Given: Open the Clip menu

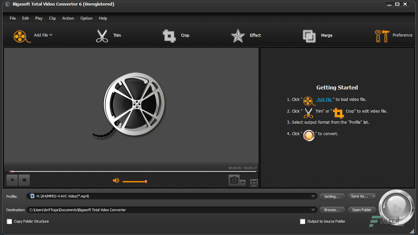Looking at the screenshot, I should tap(52, 18).
